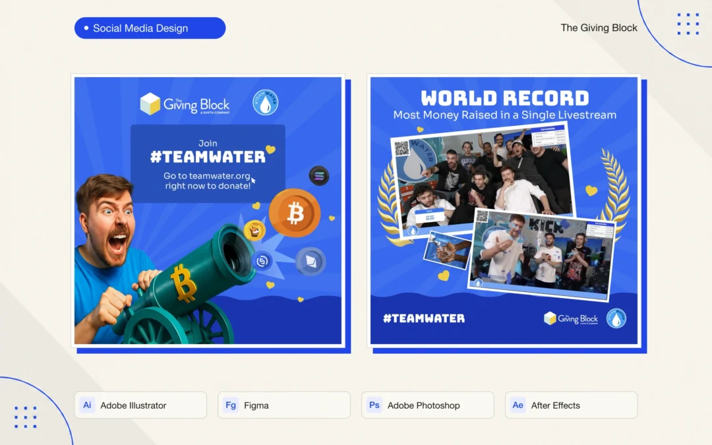Screen dimensions: 712x445
Task: Click the #TEAMWATER hashtag in right post footer
Action: [x=424, y=318]
